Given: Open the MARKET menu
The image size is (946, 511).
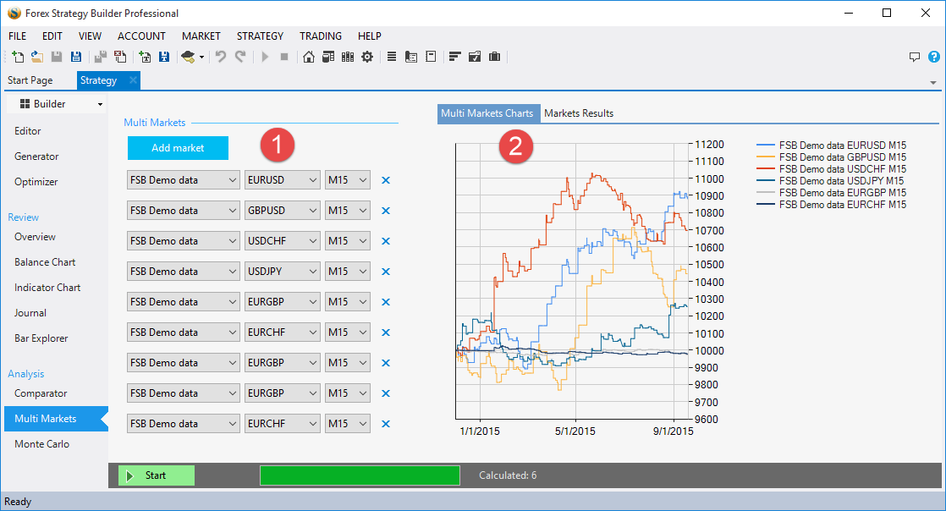Looking at the screenshot, I should click(x=201, y=36).
